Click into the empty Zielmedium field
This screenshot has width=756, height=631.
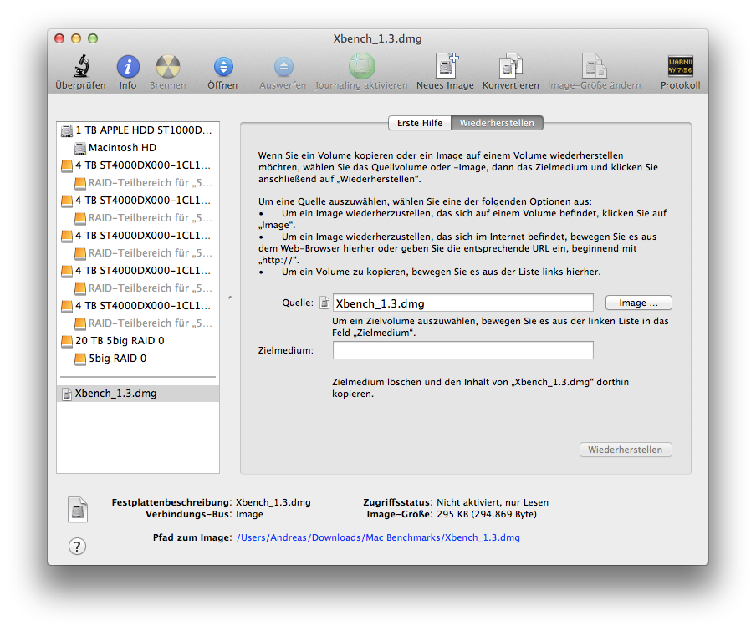click(462, 350)
